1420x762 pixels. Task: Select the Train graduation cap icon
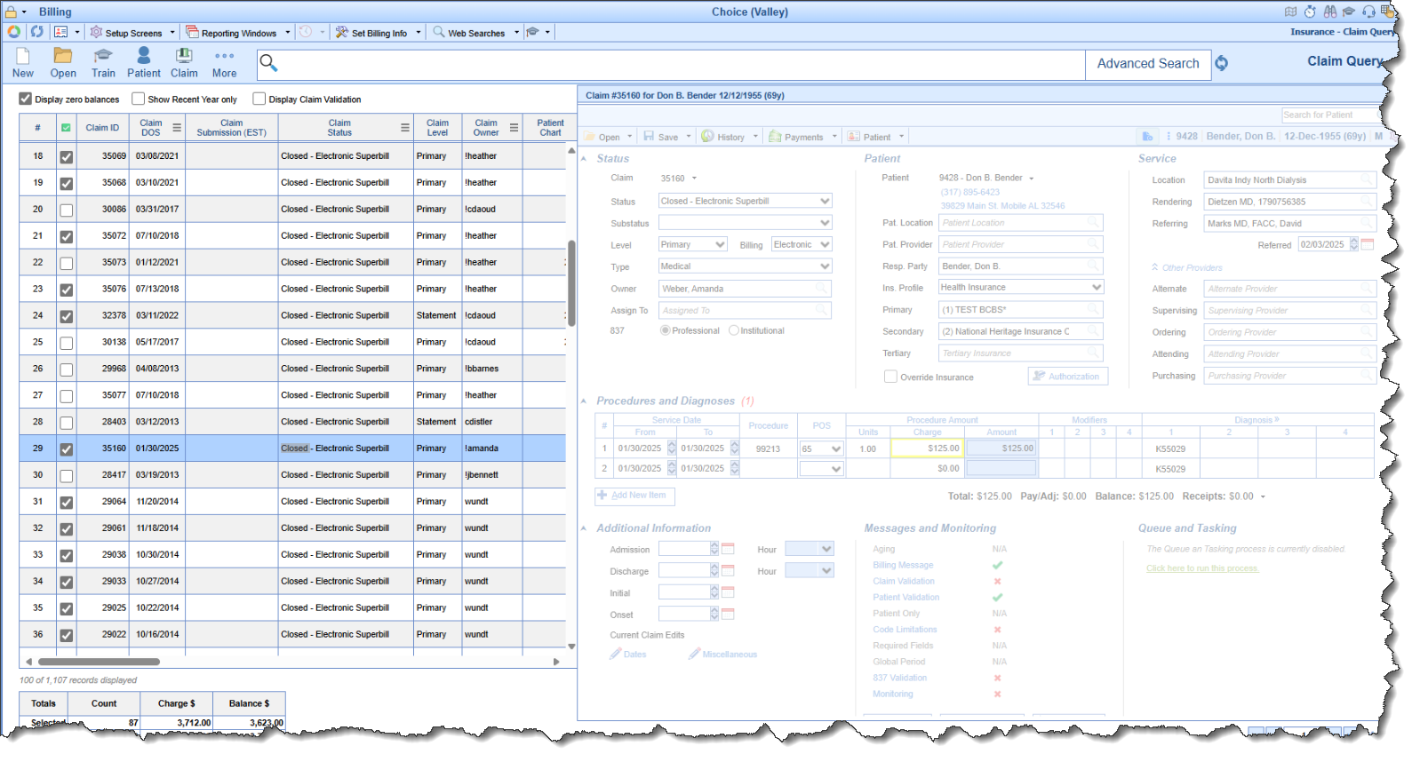tap(103, 56)
